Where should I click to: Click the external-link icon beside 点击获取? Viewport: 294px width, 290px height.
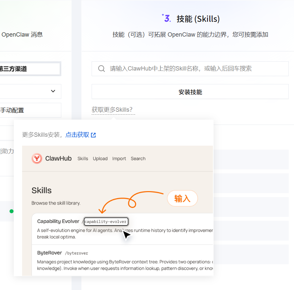click(x=93, y=135)
